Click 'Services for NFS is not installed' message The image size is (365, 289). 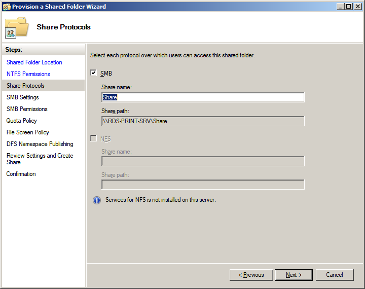pos(161,200)
